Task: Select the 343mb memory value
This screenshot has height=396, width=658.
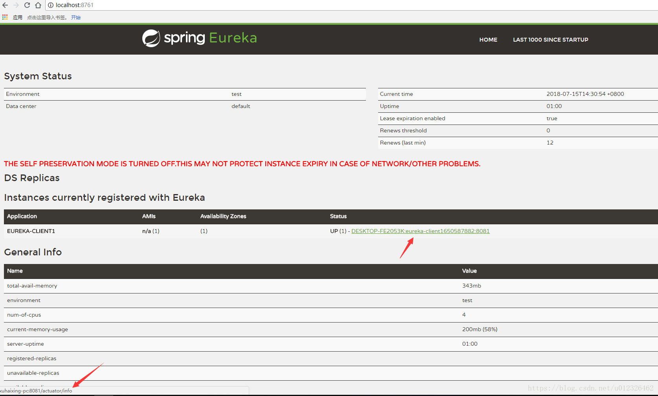Action: 472,286
